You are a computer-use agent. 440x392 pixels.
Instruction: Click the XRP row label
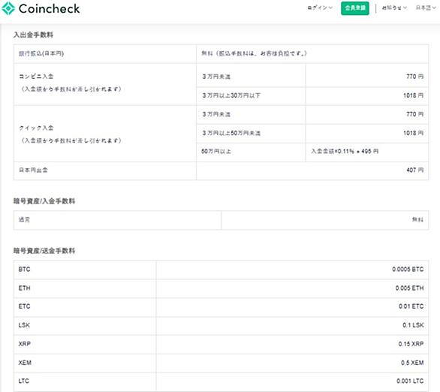[x=25, y=344]
